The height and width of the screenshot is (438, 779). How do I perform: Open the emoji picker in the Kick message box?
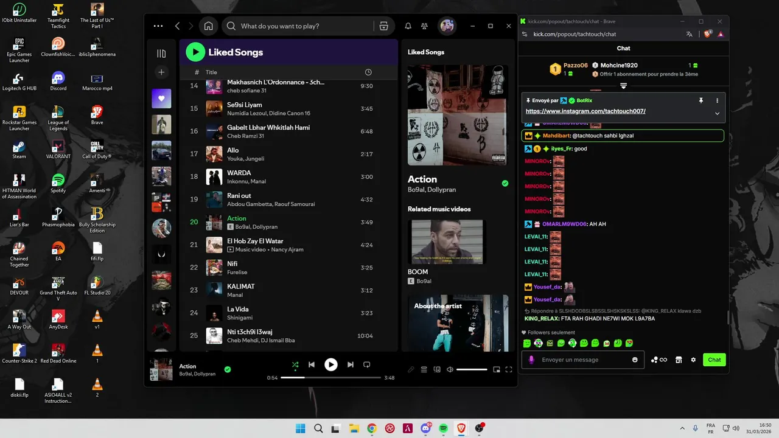click(x=635, y=360)
